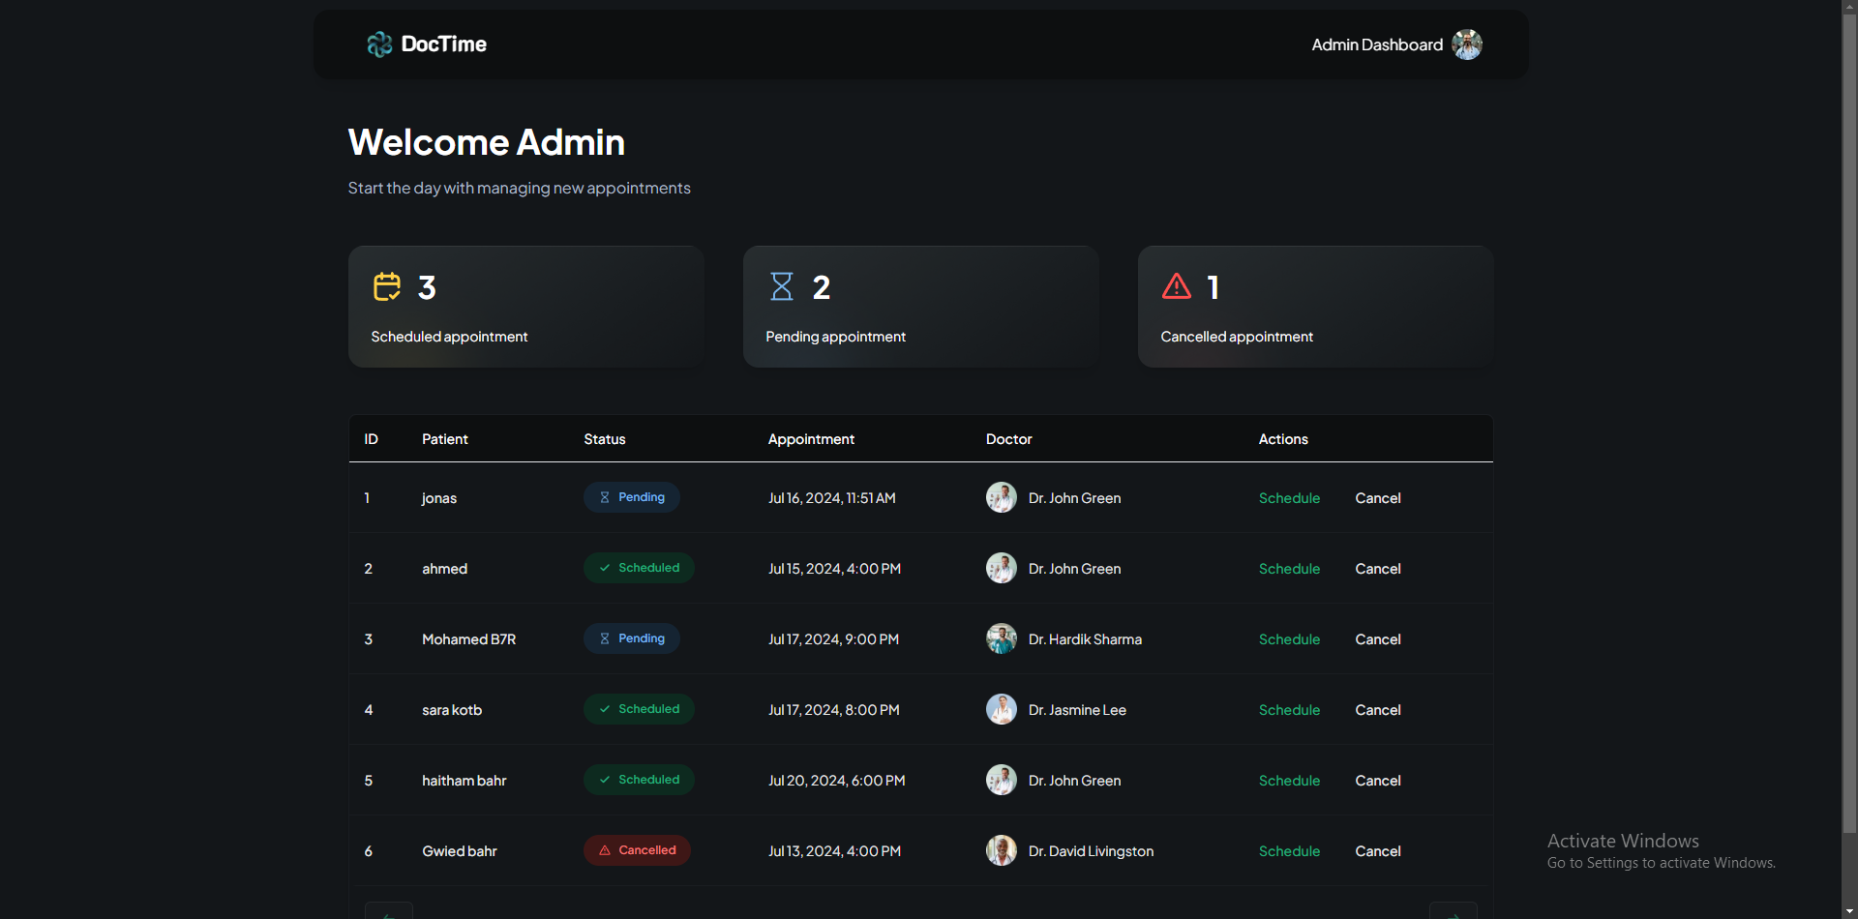
Task: Click the Welcome Admin heading
Action: [486, 142]
